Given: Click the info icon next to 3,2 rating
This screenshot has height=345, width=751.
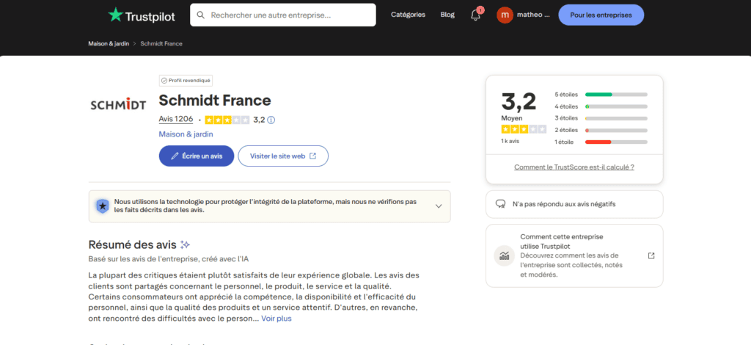Looking at the screenshot, I should (271, 120).
